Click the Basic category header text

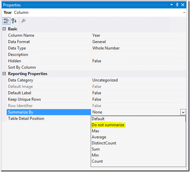(x=13, y=29)
